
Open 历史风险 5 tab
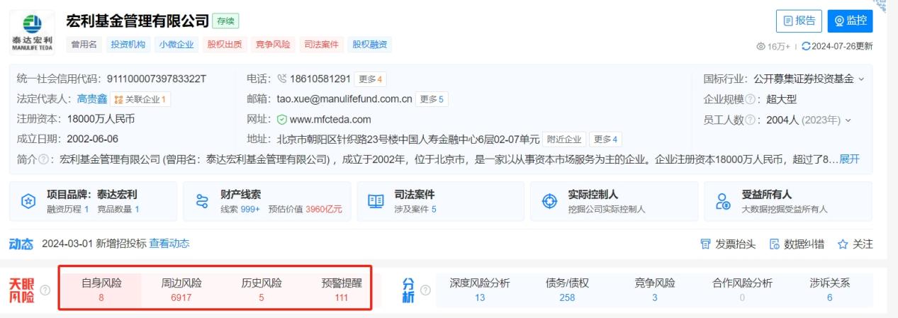(x=262, y=290)
